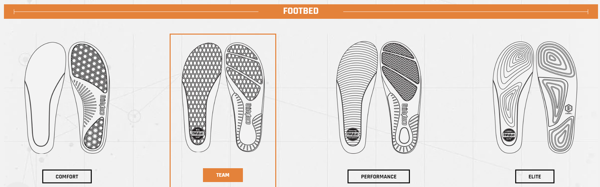This screenshot has height=187, width=600.
Task: Click the Elite footbed underside illustration
Action: point(556,97)
